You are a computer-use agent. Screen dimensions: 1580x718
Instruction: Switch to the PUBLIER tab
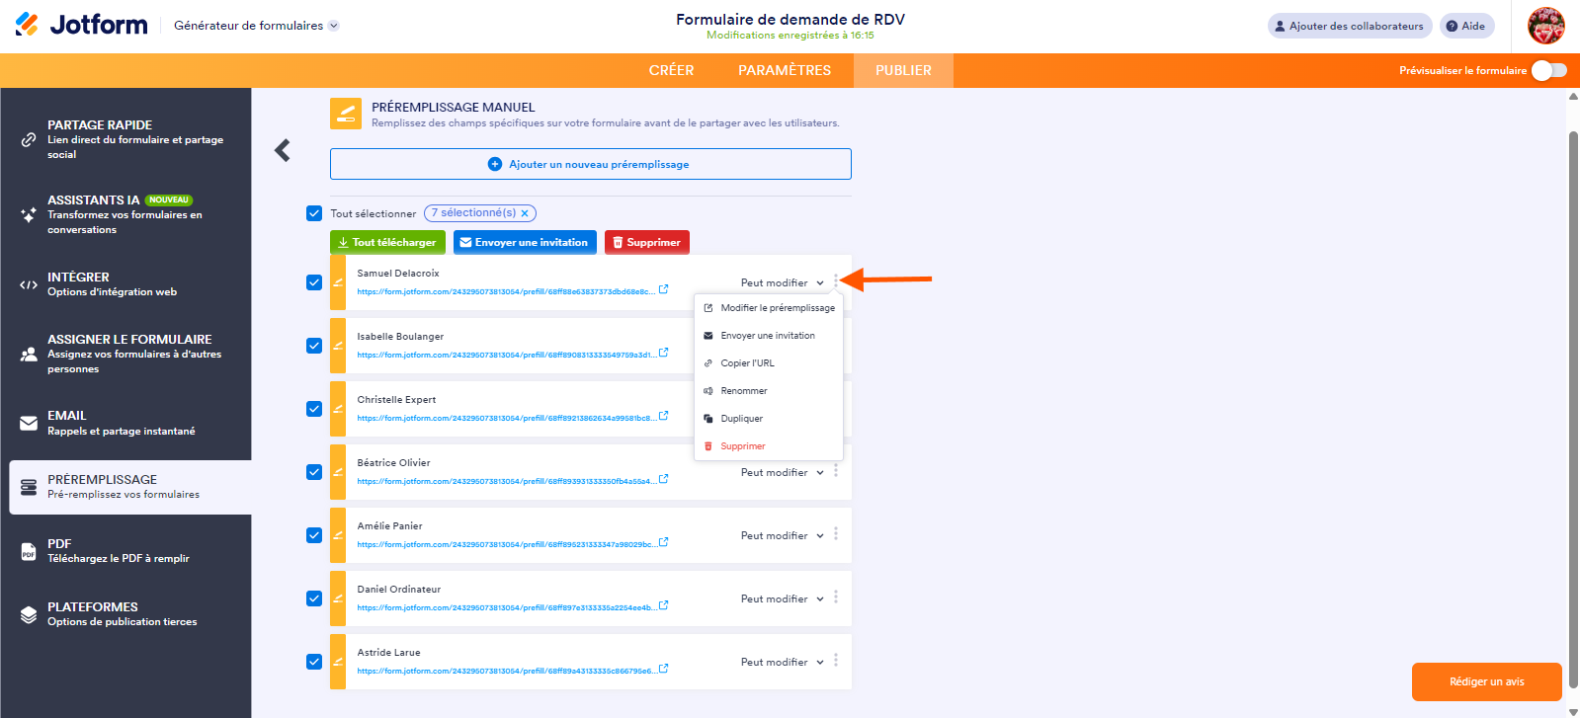[x=903, y=70]
